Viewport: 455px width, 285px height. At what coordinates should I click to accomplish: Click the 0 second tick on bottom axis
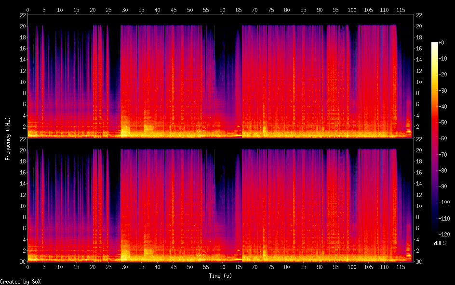click(28, 266)
